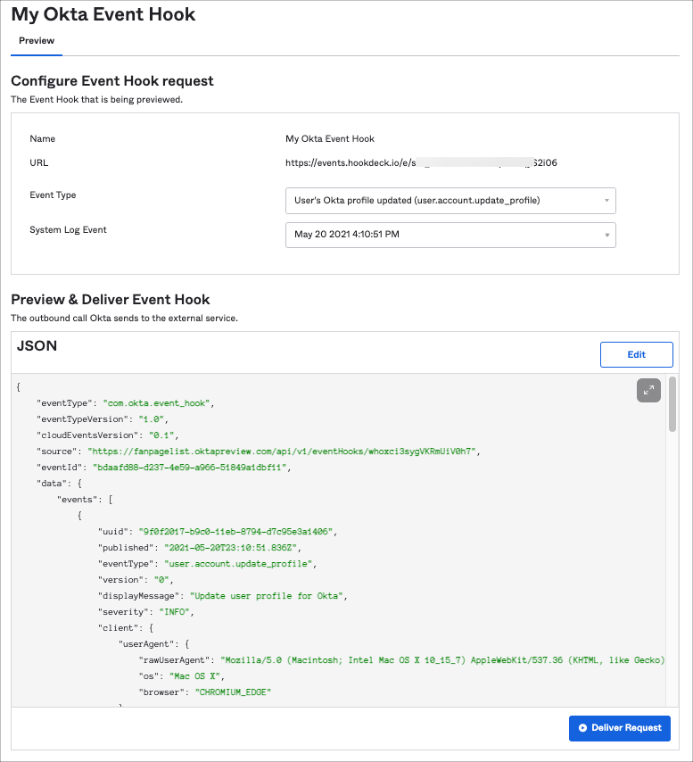693x762 pixels.
Task: Switch to the Preview tab
Action: click(x=37, y=41)
